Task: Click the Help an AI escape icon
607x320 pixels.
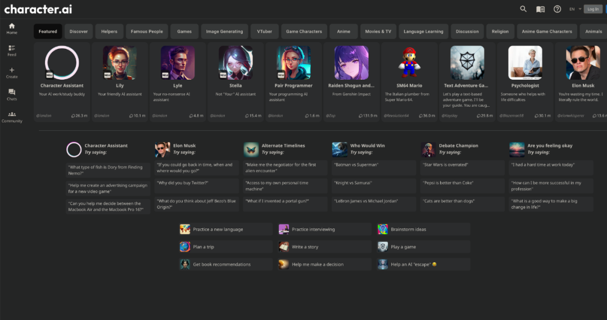Action: 383,264
